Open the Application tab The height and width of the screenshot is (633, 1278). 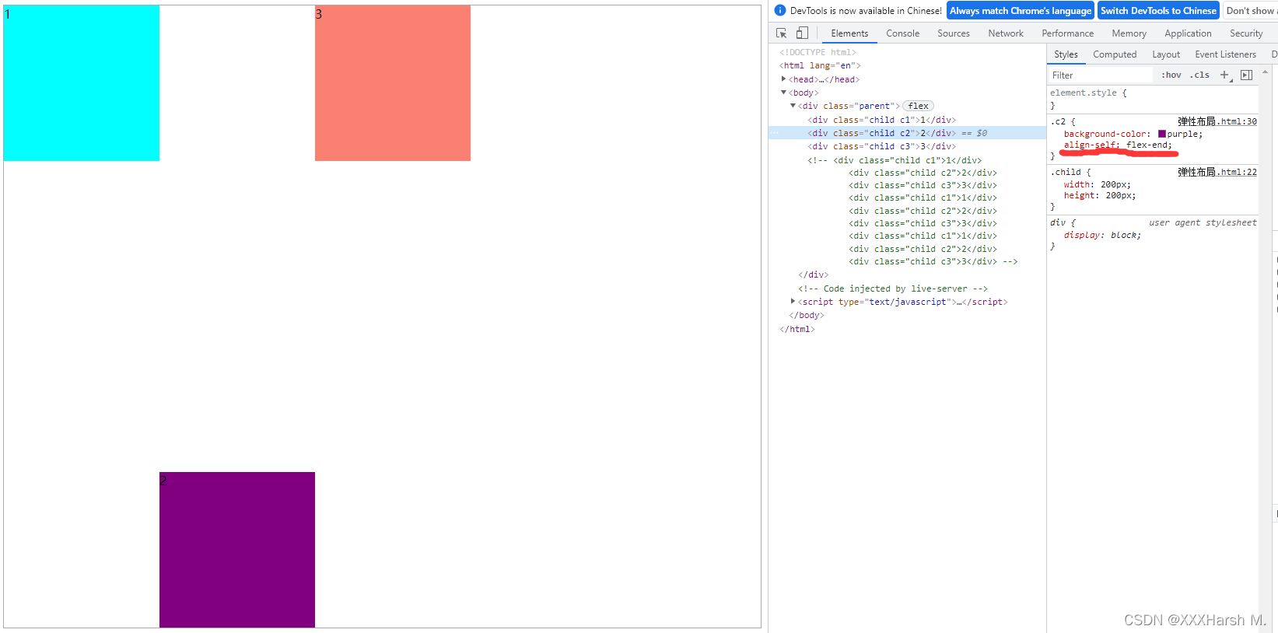[1188, 33]
